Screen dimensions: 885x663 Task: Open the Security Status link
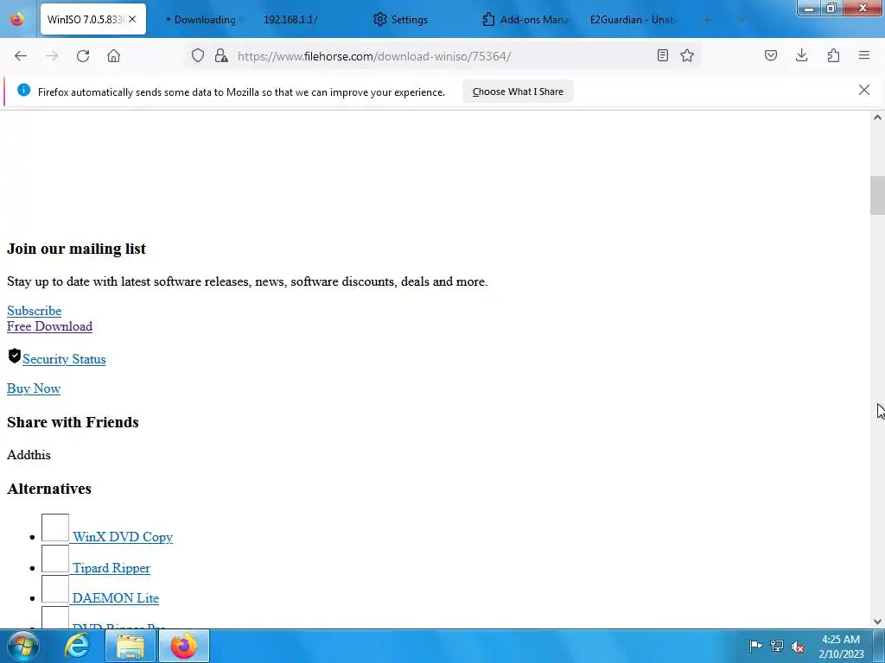[x=64, y=359]
